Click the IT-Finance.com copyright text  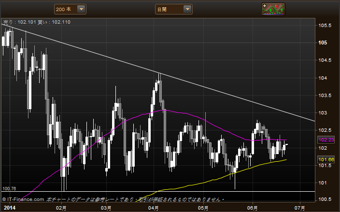[x=23, y=199]
